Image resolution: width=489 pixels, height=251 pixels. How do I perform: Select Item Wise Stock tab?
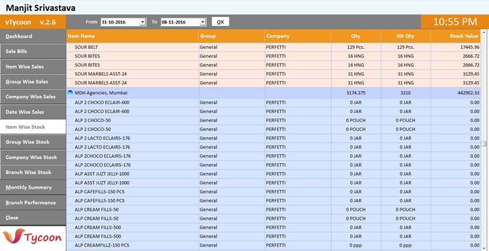(x=32, y=126)
